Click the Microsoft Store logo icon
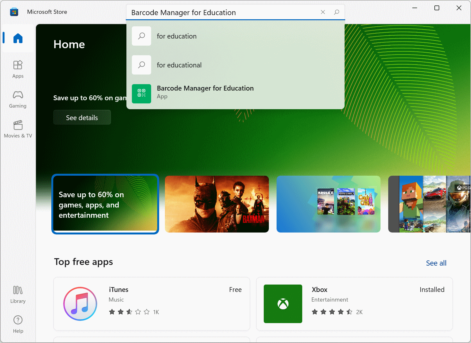 pos(14,12)
